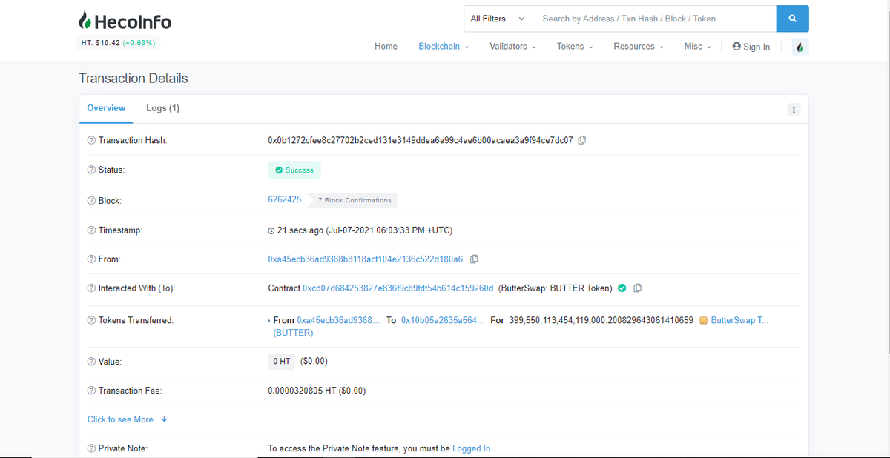Expand the Misc menu

[697, 47]
